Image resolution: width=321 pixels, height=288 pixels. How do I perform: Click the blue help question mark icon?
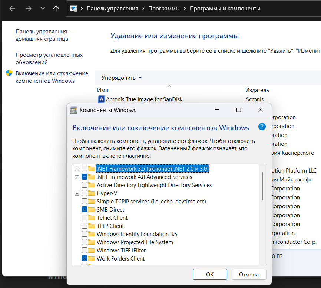coord(262,127)
